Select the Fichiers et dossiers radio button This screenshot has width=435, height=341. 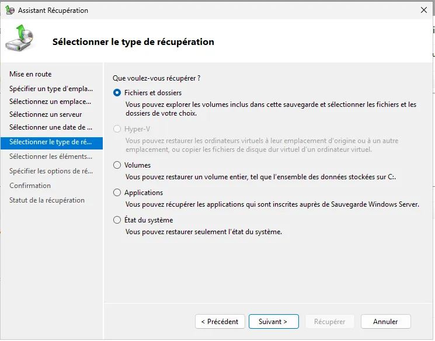coord(117,93)
